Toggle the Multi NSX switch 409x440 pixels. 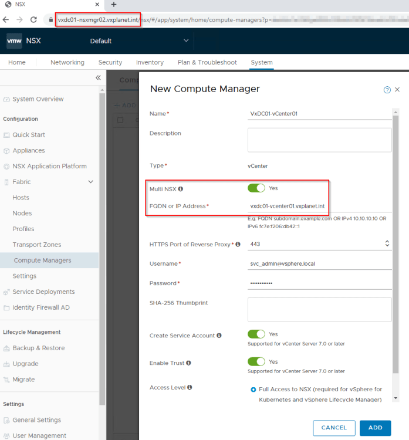pos(256,188)
